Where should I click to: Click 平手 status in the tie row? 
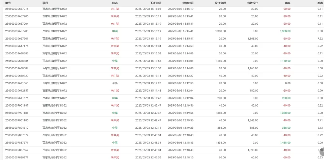click(x=115, y=83)
